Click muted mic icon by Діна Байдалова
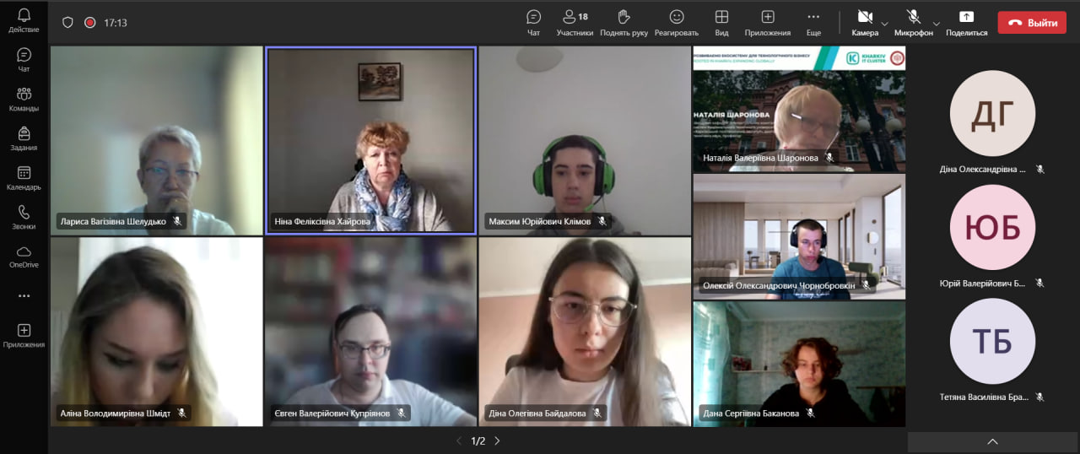The width and height of the screenshot is (1080, 454). pos(597,413)
